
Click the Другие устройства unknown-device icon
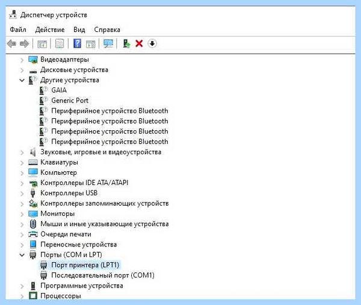click(32, 80)
